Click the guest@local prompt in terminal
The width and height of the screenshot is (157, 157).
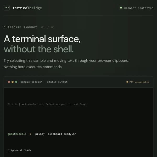coord(19,134)
